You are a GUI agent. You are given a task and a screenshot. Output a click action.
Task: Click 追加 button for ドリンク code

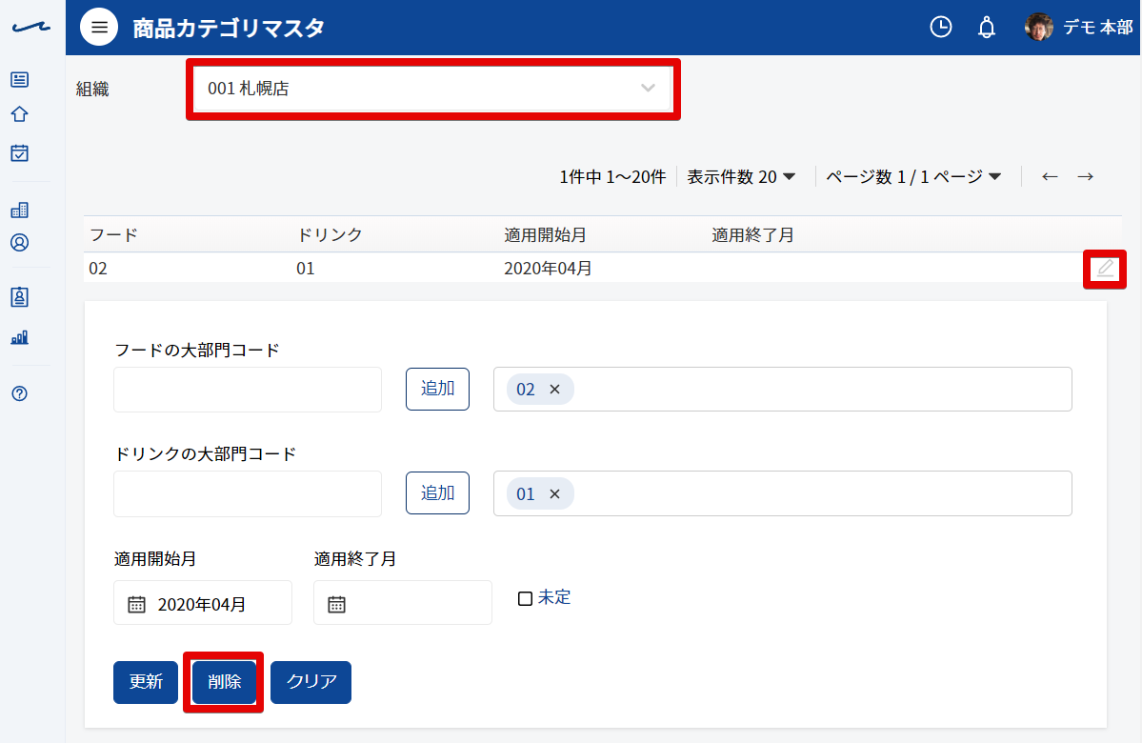(x=438, y=493)
